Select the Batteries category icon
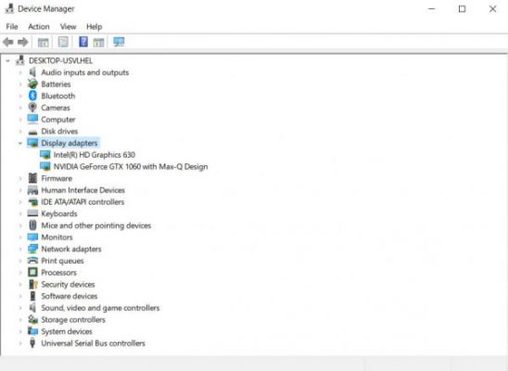 (x=32, y=83)
